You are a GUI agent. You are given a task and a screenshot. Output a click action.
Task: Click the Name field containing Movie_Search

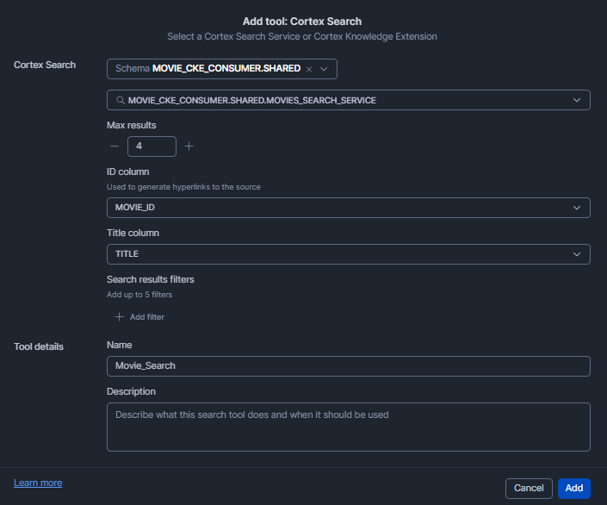[x=349, y=366]
